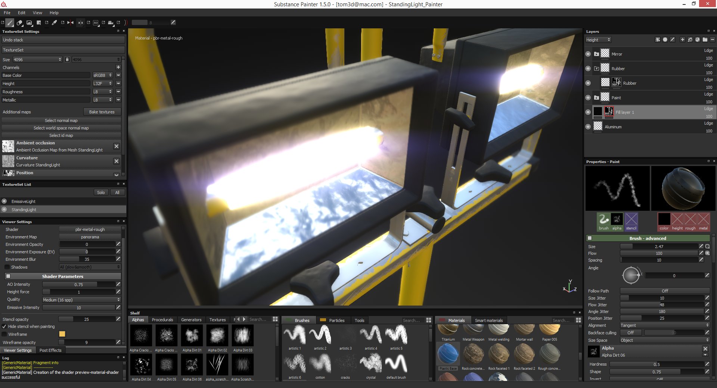Pick a color with the Eyedropper tool
The height and width of the screenshot is (388, 717).
click(x=55, y=23)
